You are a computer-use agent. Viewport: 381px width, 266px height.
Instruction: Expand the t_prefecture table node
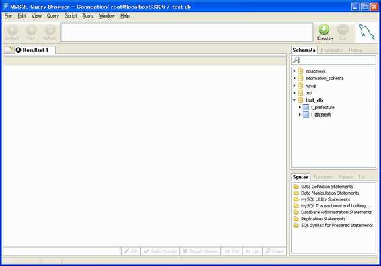[300, 108]
